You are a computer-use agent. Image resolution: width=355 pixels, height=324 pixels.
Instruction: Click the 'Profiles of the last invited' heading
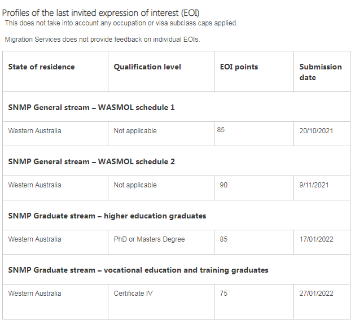tap(100, 12)
